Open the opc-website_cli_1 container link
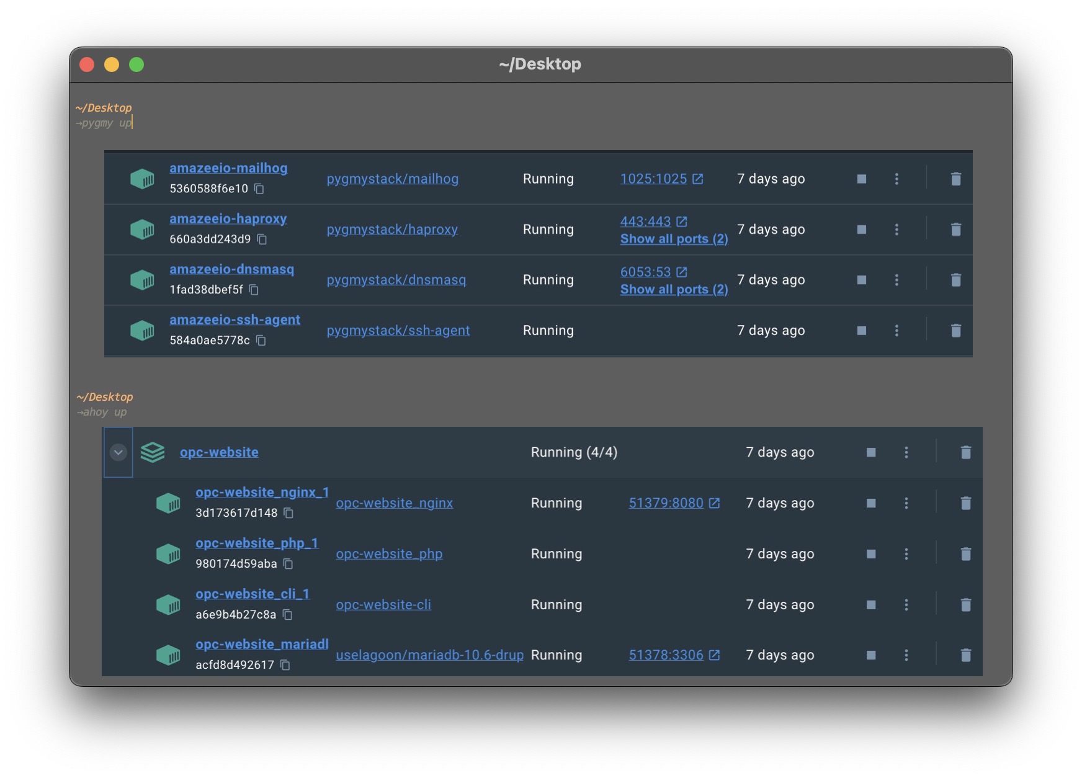 (x=253, y=594)
